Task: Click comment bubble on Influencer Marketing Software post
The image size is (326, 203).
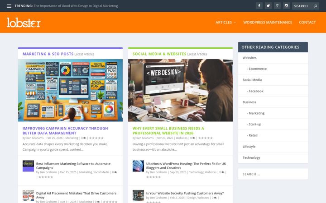Action: (116, 172)
